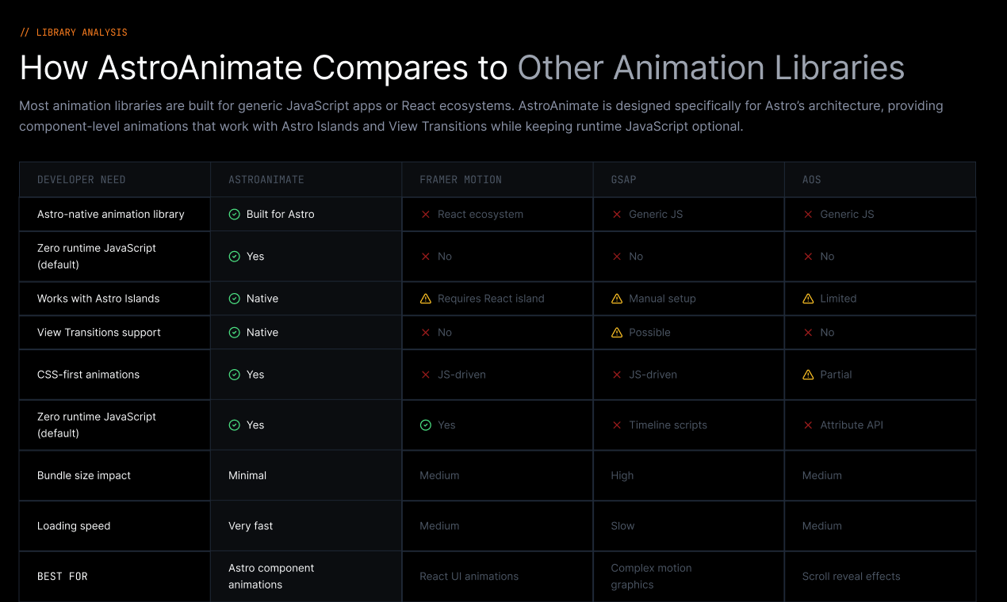The height and width of the screenshot is (602, 1007).
Task: Select the "BEST FOR" row label
Action: [63, 577]
